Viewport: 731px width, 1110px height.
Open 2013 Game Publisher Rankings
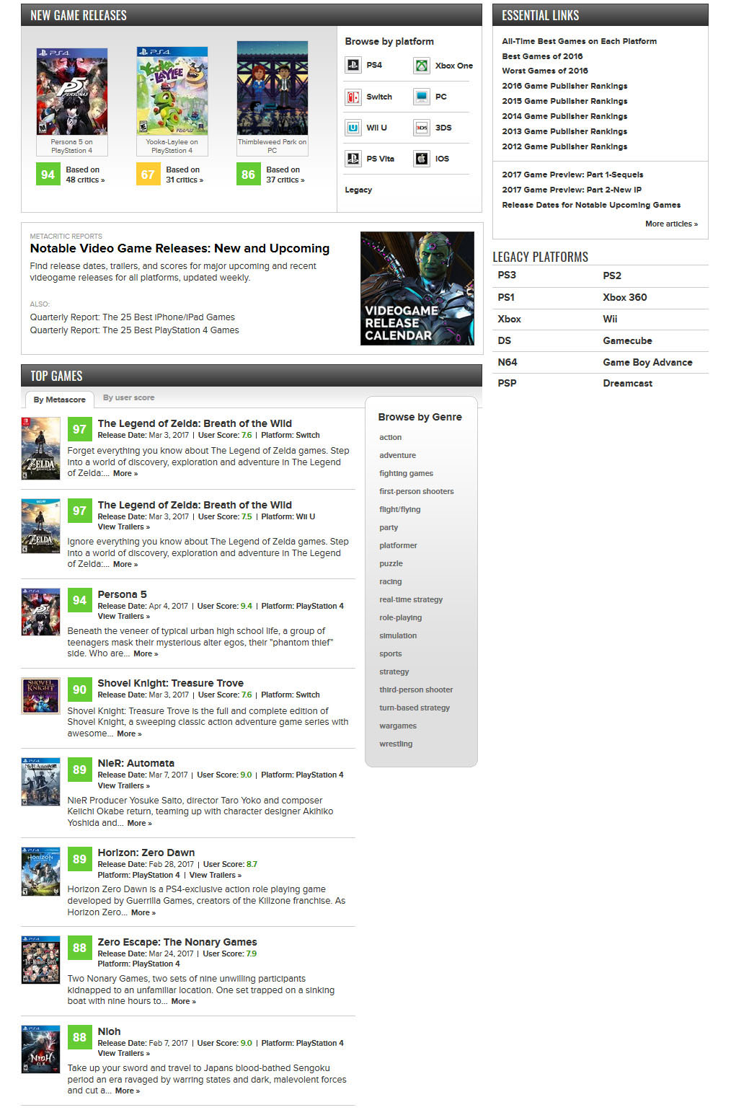pyautogui.click(x=564, y=131)
